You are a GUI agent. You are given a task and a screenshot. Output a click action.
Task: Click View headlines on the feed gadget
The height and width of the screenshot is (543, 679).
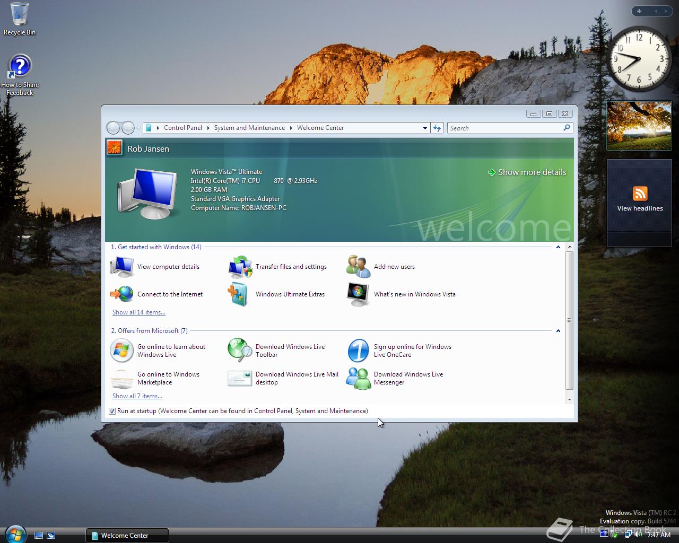[640, 208]
